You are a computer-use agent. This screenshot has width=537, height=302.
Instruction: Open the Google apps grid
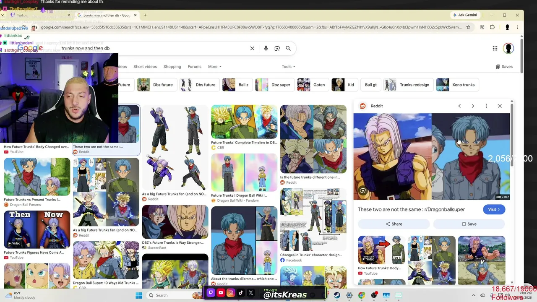click(x=495, y=48)
